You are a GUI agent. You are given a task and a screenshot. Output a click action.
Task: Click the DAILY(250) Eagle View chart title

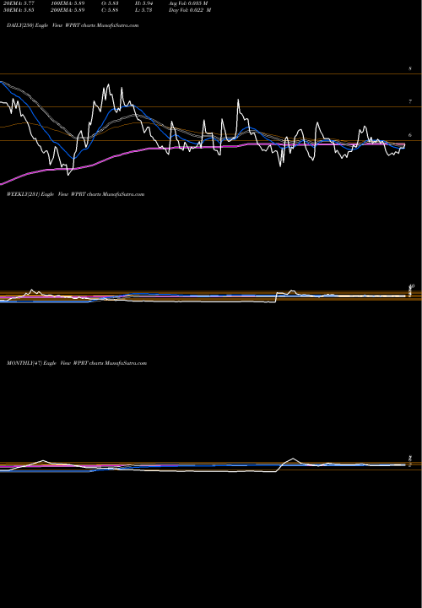73,25
